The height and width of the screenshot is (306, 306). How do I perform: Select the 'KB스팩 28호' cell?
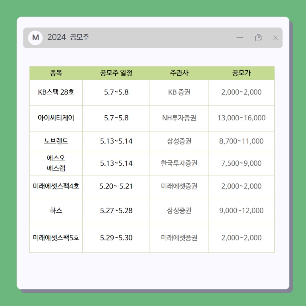click(x=56, y=92)
